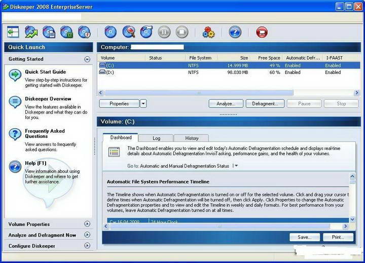The width and height of the screenshot is (365, 263).
Task: Click the gray pause icon in toolbar
Action: coord(164,32)
